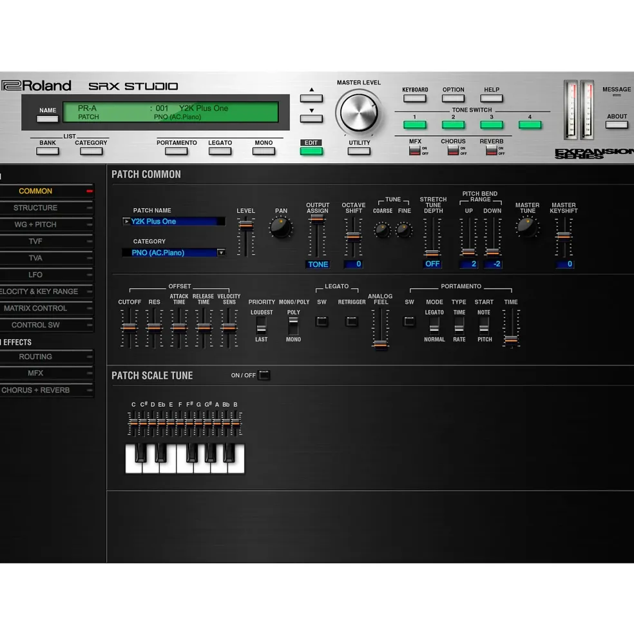
Task: Flip the MONO/POLY switch
Action: (293, 325)
